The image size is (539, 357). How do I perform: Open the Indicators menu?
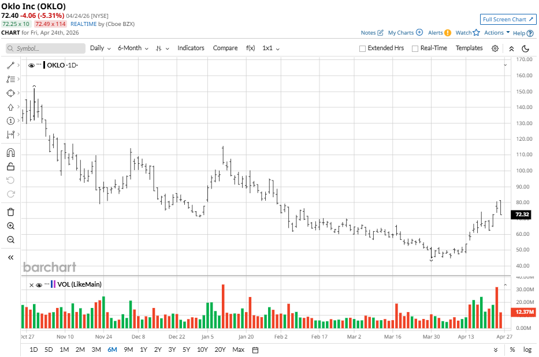point(191,48)
